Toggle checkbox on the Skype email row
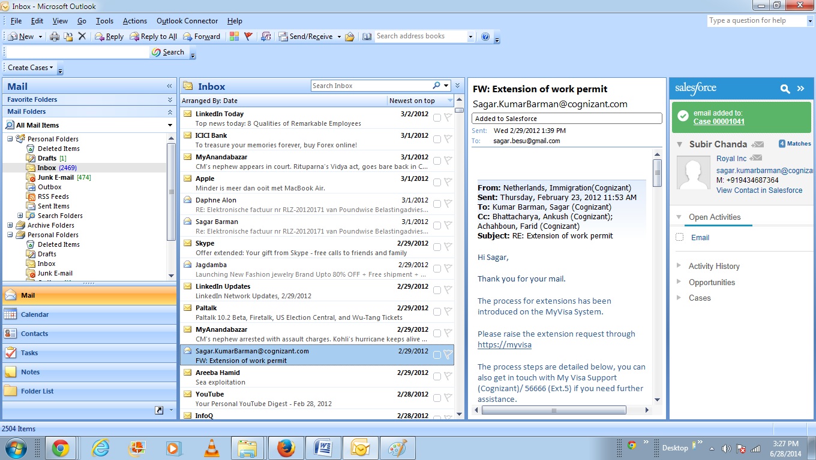 [437, 247]
